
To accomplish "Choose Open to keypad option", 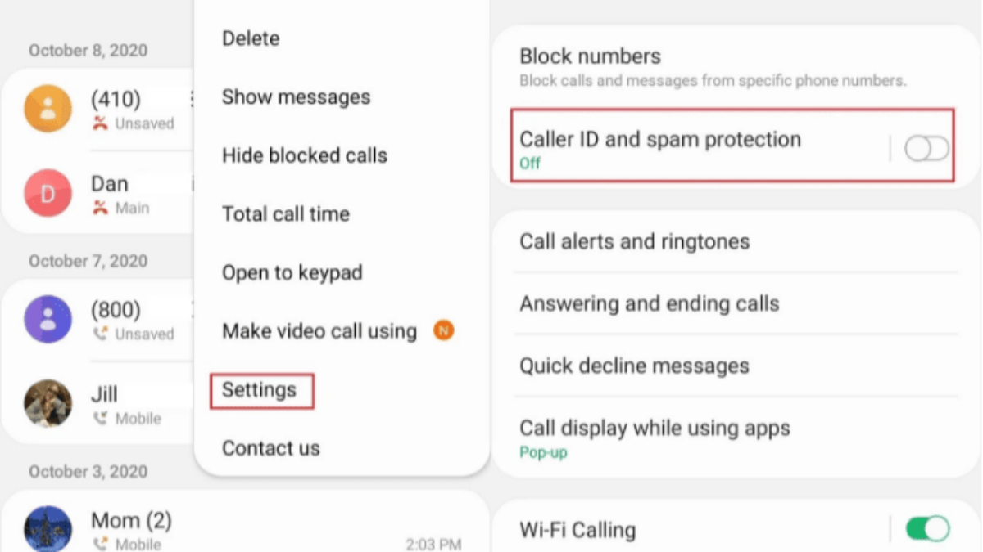I will (292, 272).
